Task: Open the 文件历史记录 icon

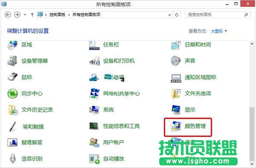Action: point(13,110)
